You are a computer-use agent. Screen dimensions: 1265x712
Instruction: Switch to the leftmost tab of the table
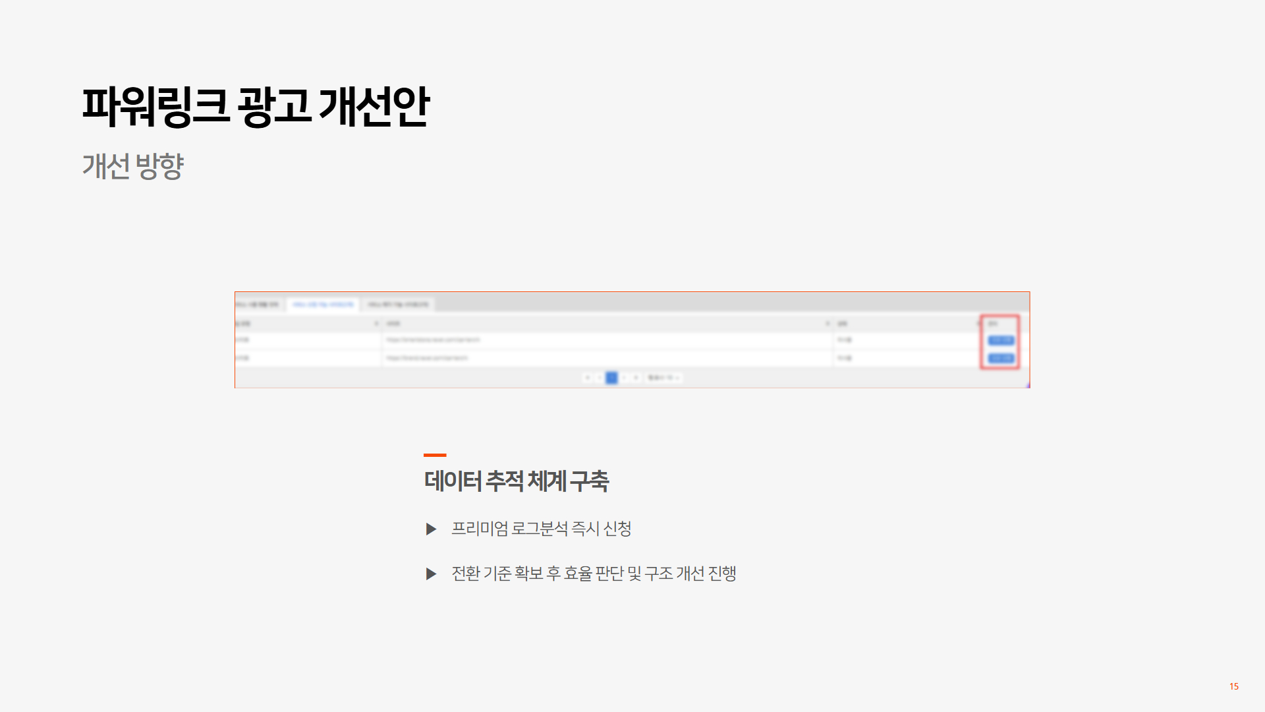click(258, 304)
